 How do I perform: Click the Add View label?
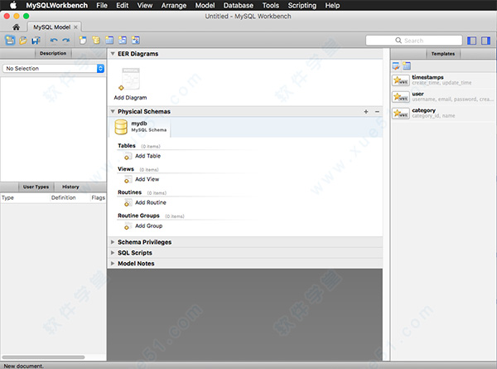tap(147, 180)
